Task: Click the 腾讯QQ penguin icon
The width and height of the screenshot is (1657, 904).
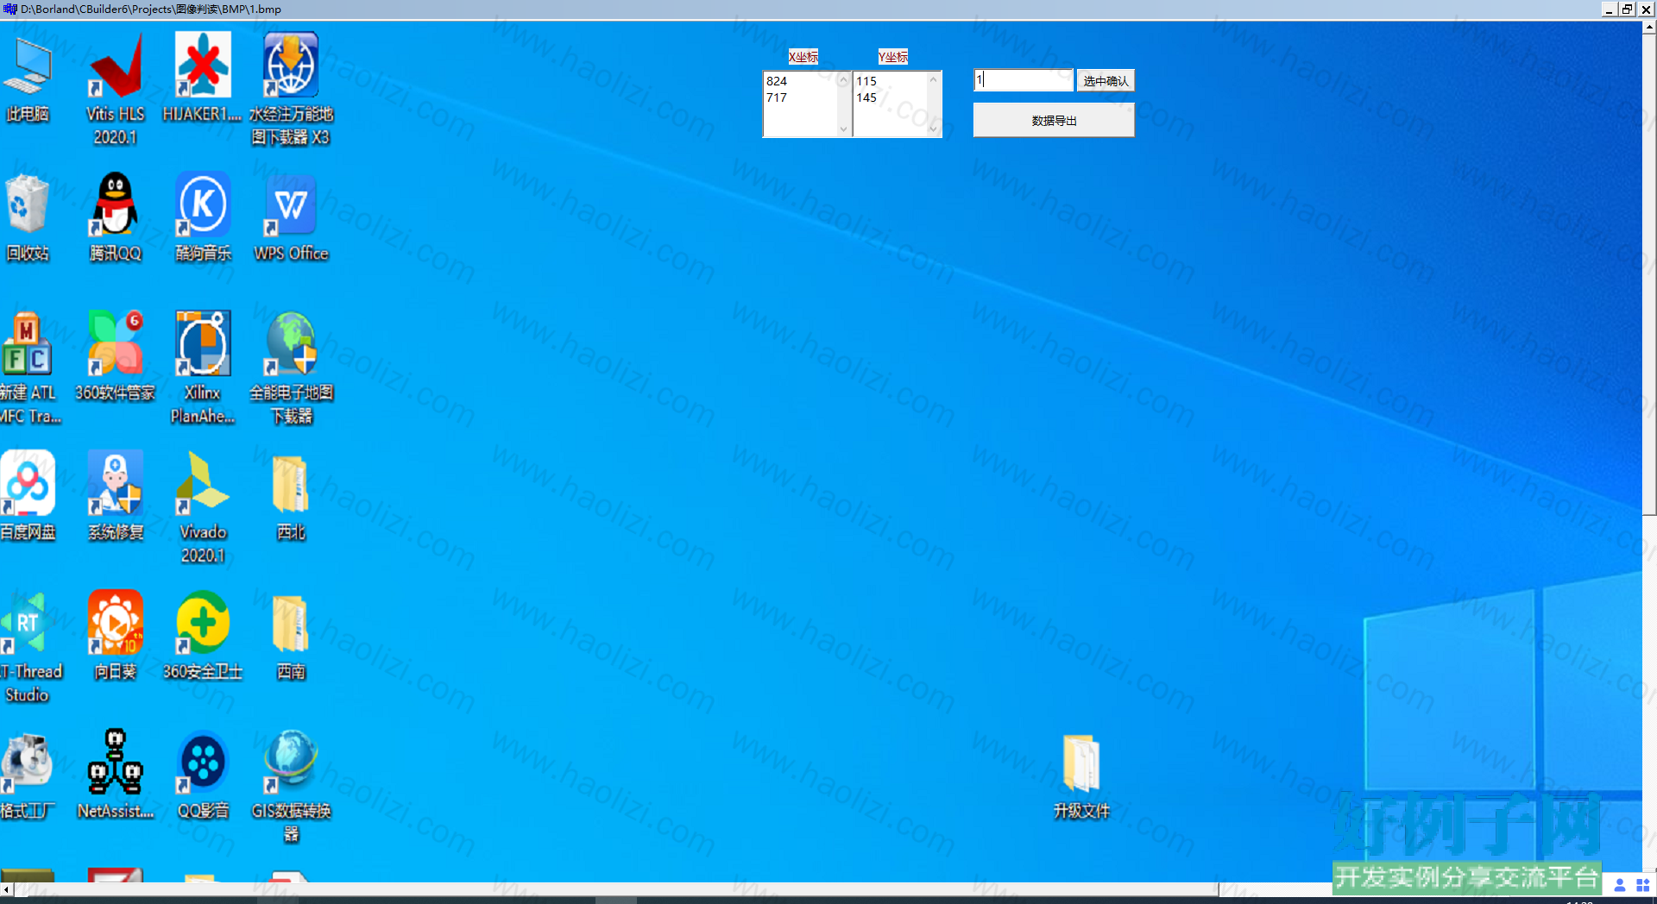Action: [x=115, y=204]
